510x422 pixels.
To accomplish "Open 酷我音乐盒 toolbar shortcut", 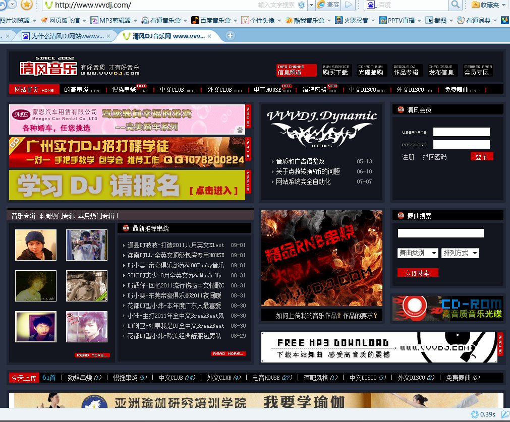I will (305, 21).
